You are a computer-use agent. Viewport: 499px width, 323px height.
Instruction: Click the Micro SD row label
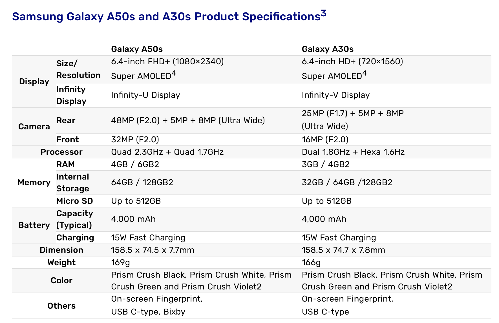coord(75,201)
